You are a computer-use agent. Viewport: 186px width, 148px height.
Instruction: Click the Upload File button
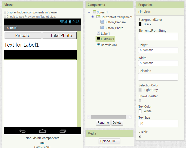click(109, 141)
